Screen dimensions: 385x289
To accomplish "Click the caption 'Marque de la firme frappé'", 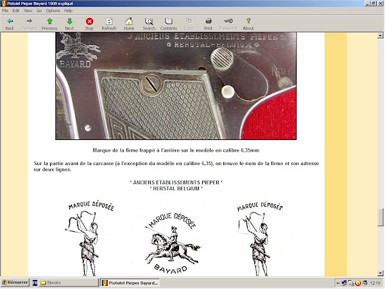I will (176, 150).
